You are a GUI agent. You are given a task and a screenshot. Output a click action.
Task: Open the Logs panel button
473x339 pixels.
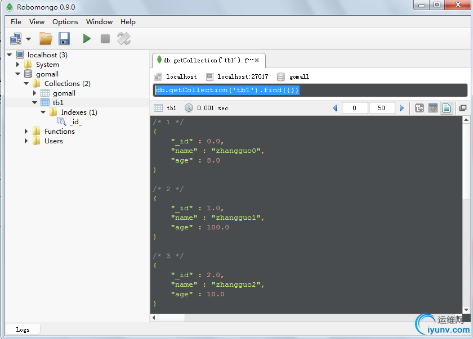[x=23, y=329]
